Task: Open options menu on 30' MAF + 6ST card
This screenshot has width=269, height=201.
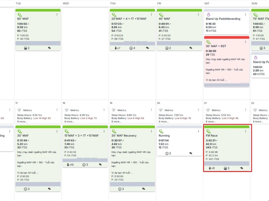Action: pos(246,42)
